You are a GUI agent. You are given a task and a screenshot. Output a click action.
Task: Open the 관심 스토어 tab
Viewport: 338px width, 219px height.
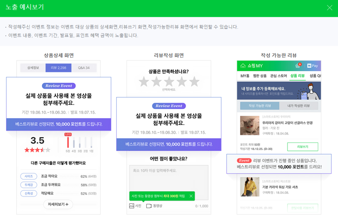point(279,76)
